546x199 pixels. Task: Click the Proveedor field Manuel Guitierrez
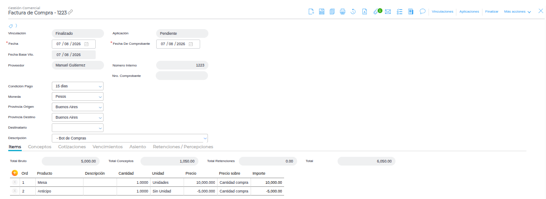click(77, 65)
